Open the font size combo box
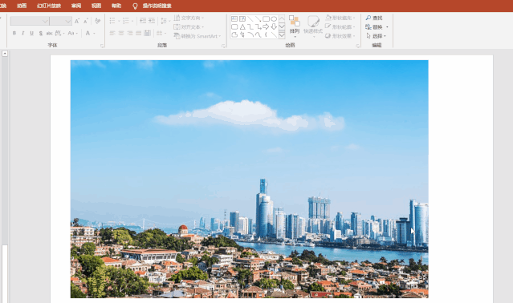 pos(61,21)
